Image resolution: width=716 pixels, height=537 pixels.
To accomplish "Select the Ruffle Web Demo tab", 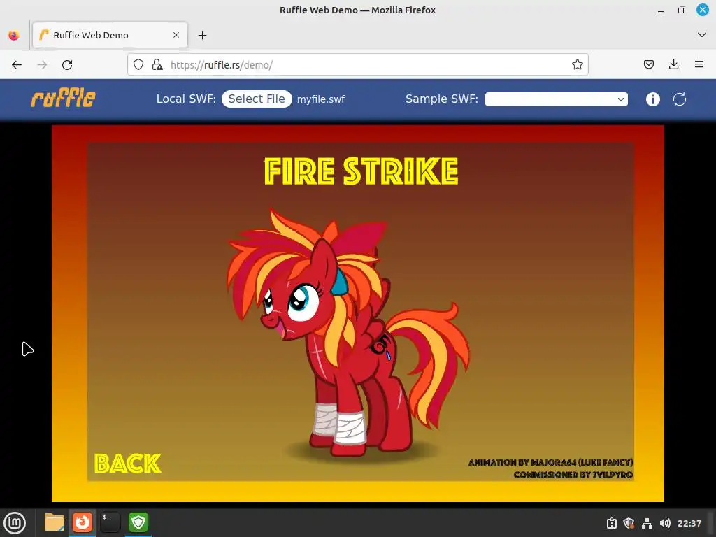I will 110,35.
